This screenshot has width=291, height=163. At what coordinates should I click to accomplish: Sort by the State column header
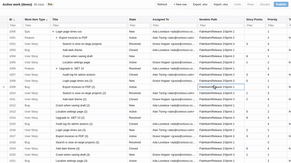click(x=132, y=19)
